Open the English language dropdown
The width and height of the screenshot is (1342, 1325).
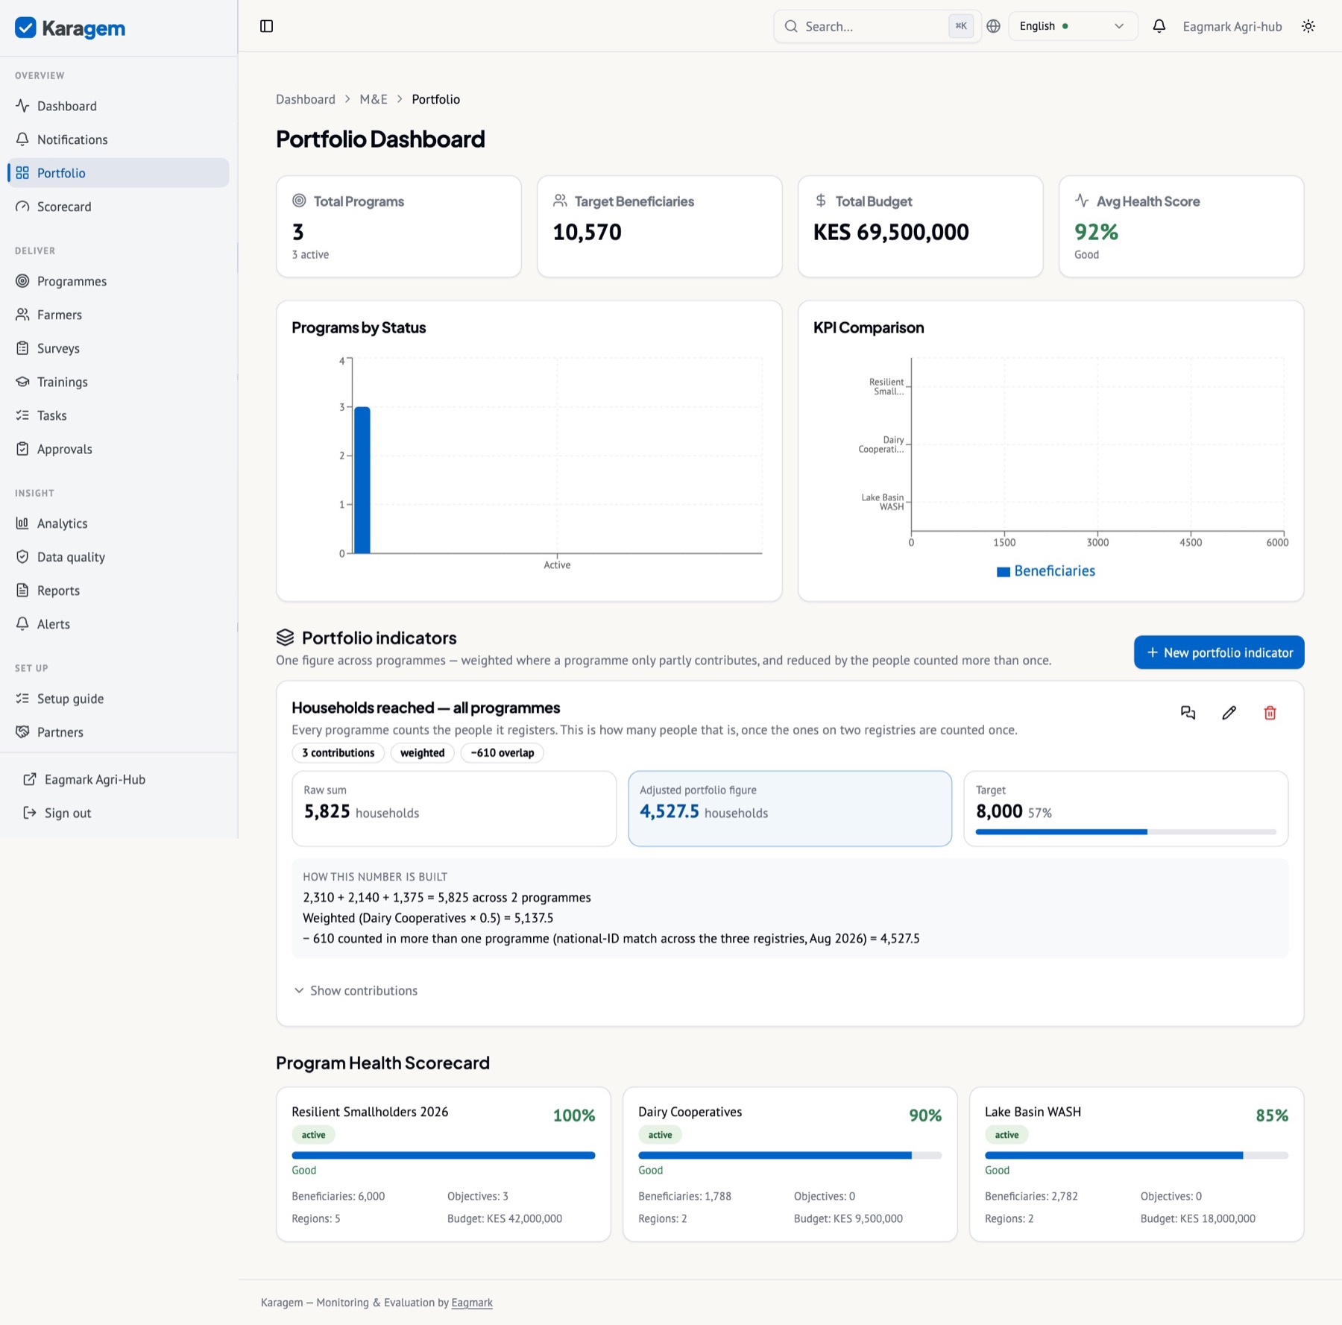(1073, 26)
